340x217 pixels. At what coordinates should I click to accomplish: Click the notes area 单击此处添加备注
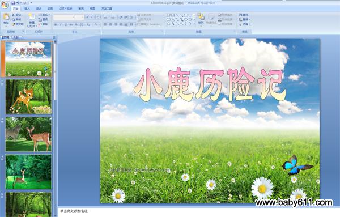point(74,211)
